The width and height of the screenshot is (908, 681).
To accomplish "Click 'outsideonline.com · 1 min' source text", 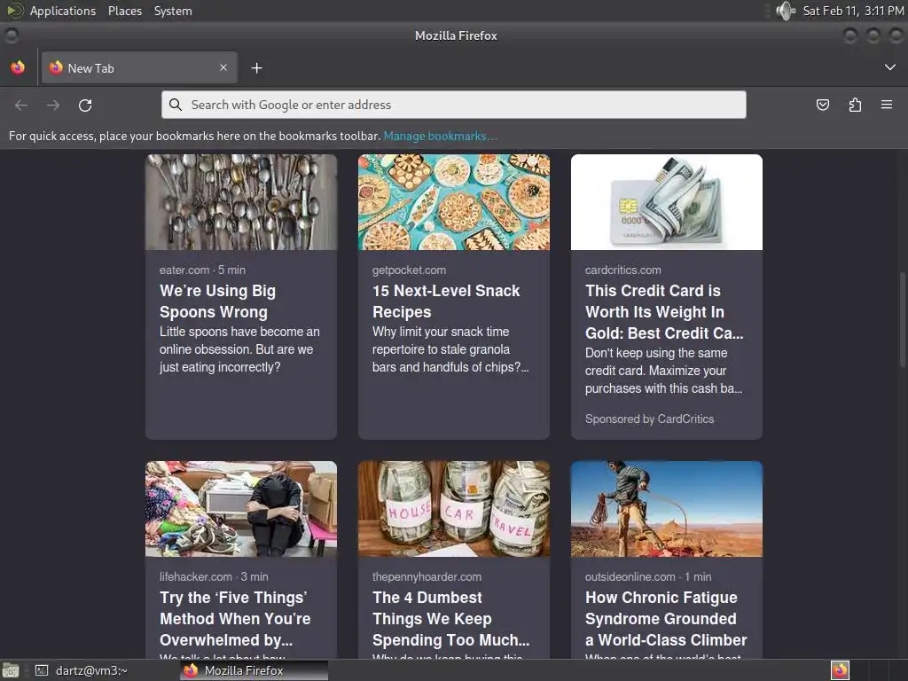I will click(648, 576).
